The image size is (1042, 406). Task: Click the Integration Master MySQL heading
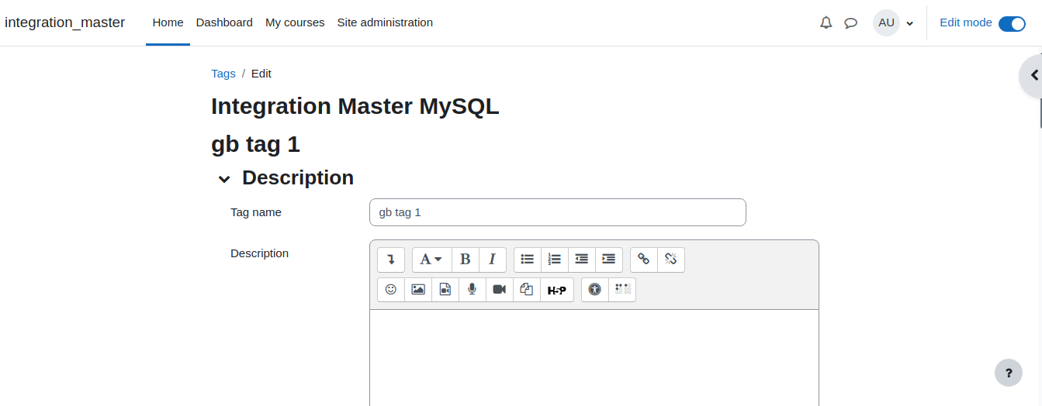point(355,106)
